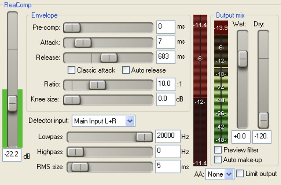Click the Attack slider handle

(83, 43)
